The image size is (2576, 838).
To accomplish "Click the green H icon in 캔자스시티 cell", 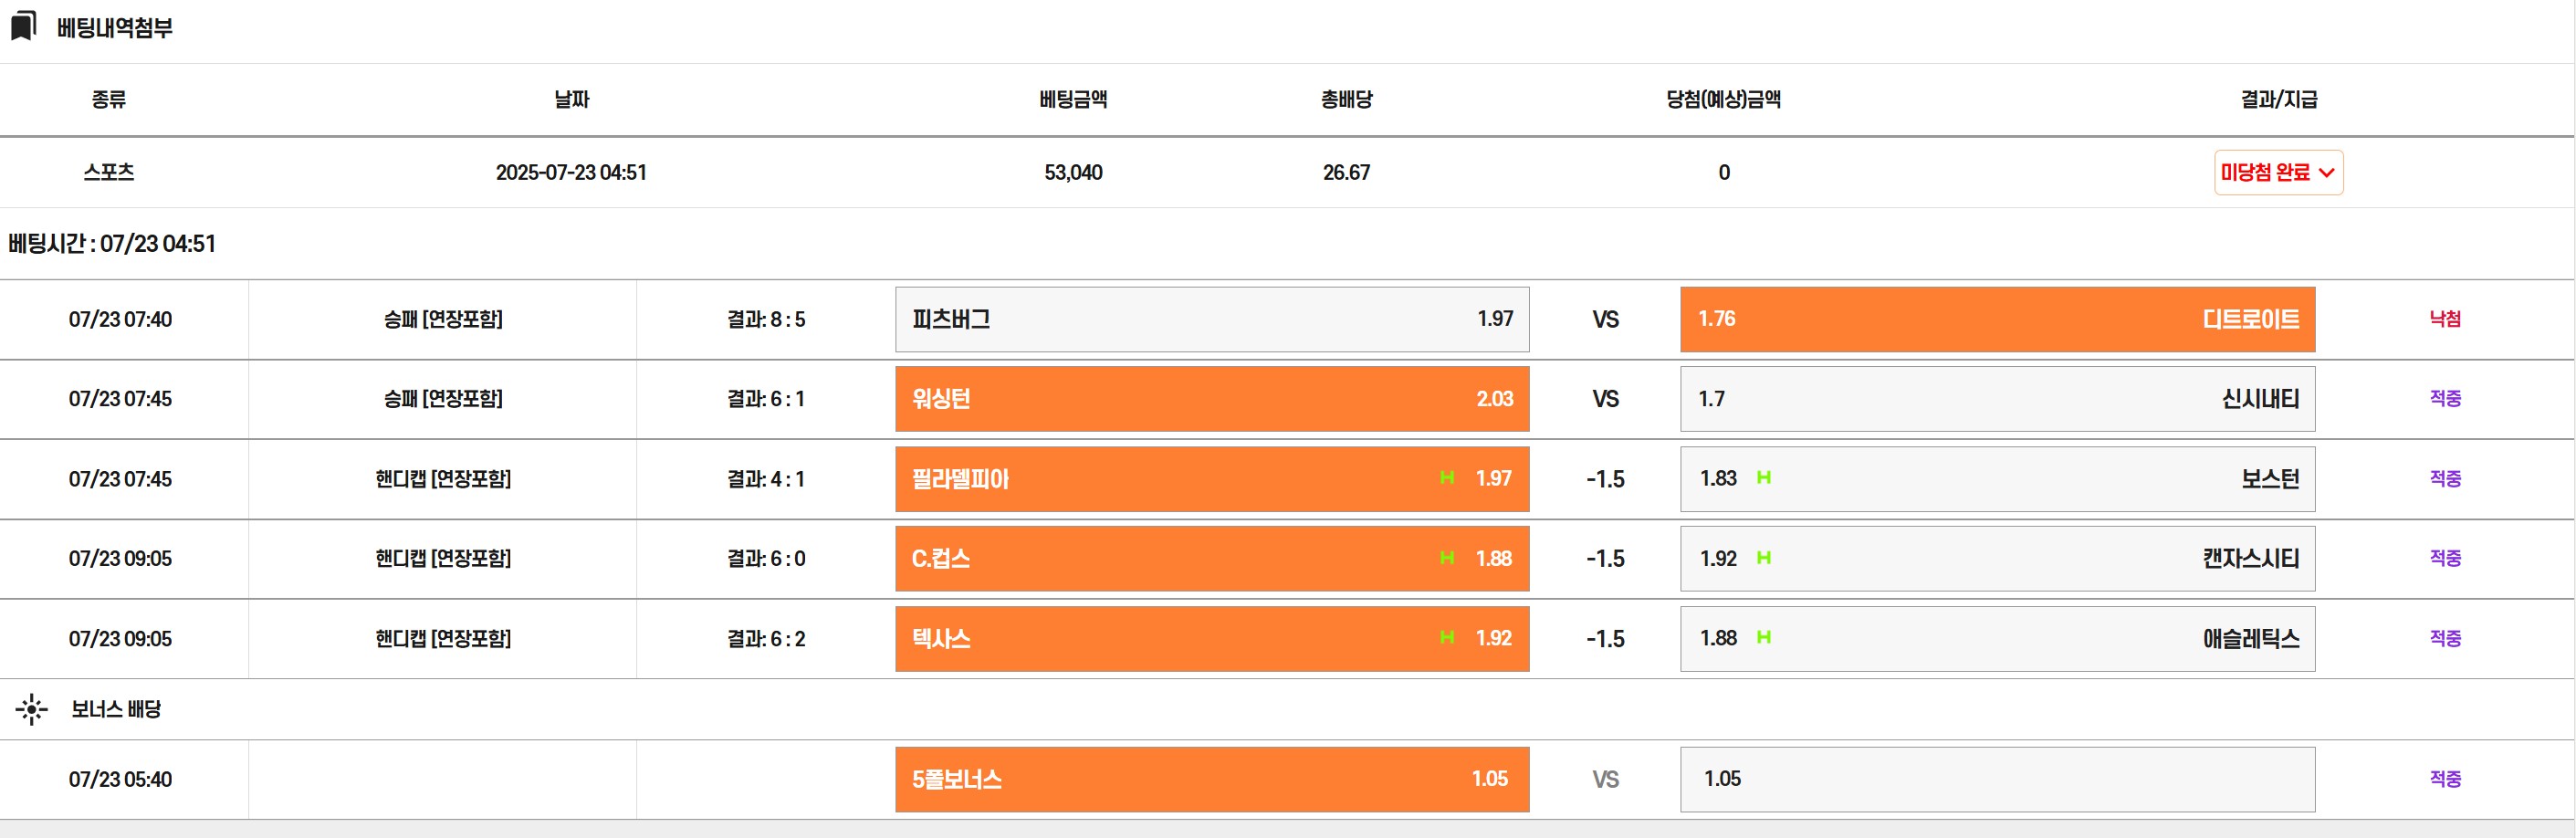I will [x=1763, y=558].
